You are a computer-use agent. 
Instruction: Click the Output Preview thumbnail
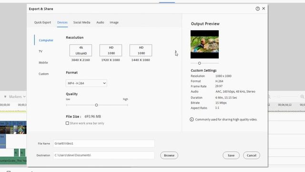[204, 44]
